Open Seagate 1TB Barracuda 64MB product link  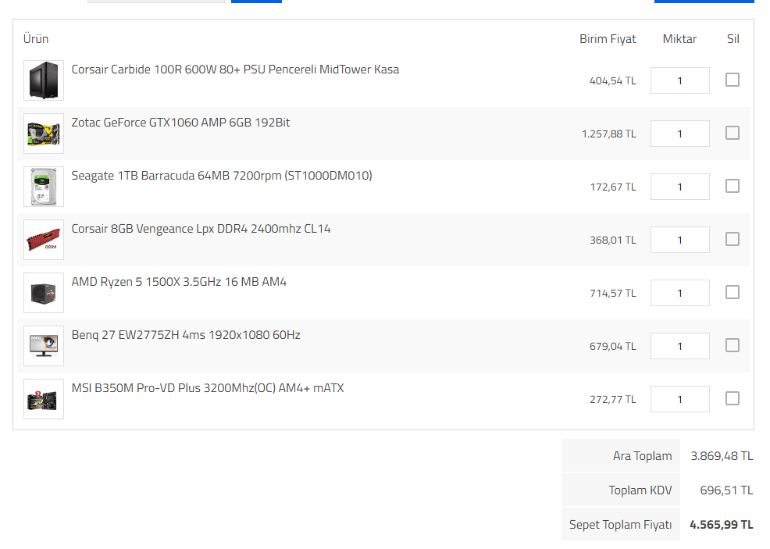[222, 175]
